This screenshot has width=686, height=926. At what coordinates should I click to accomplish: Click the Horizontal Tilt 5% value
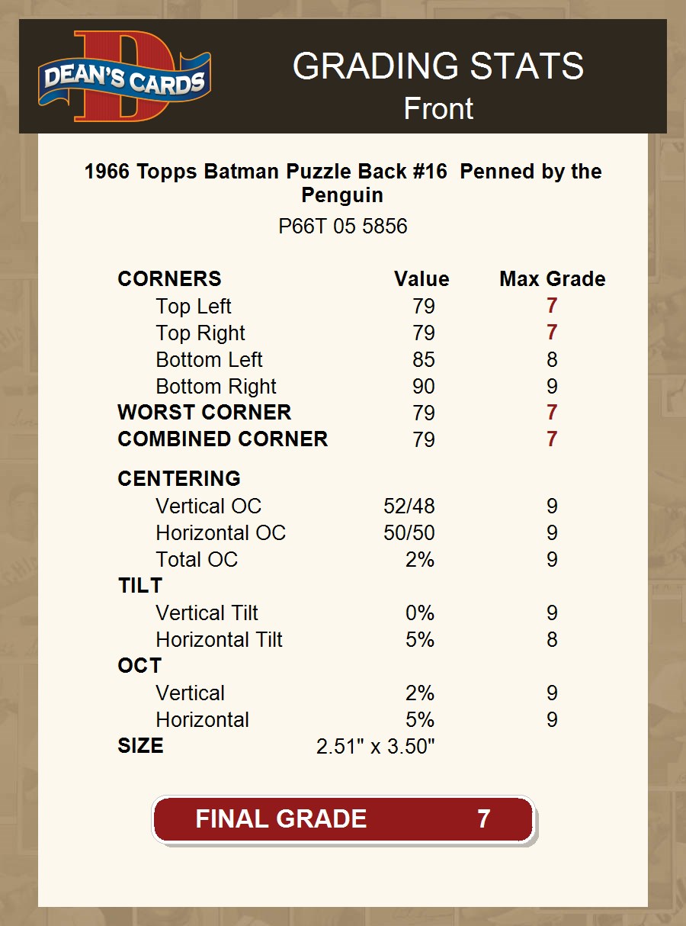coord(420,640)
